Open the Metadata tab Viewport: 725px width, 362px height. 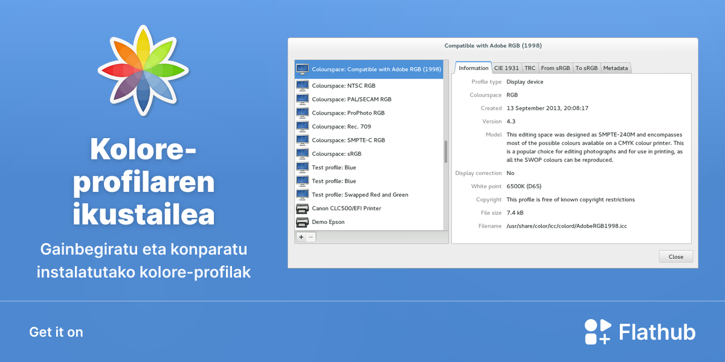click(x=616, y=68)
